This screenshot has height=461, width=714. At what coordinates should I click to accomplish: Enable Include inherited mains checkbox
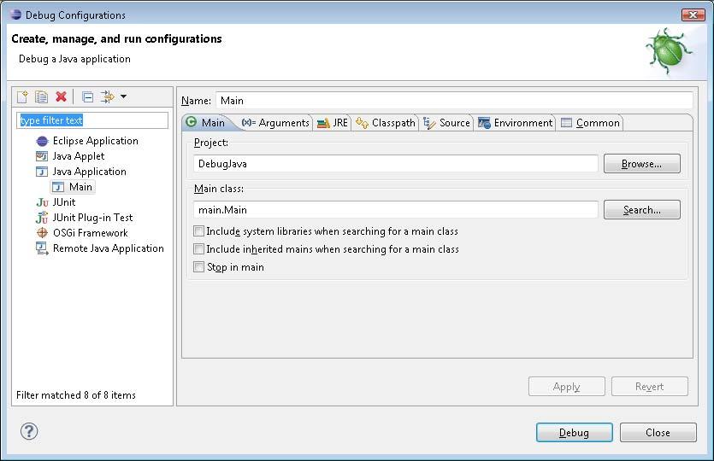[198, 248]
